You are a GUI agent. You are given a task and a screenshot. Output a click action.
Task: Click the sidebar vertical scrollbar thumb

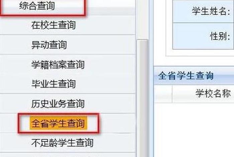pos(142,99)
